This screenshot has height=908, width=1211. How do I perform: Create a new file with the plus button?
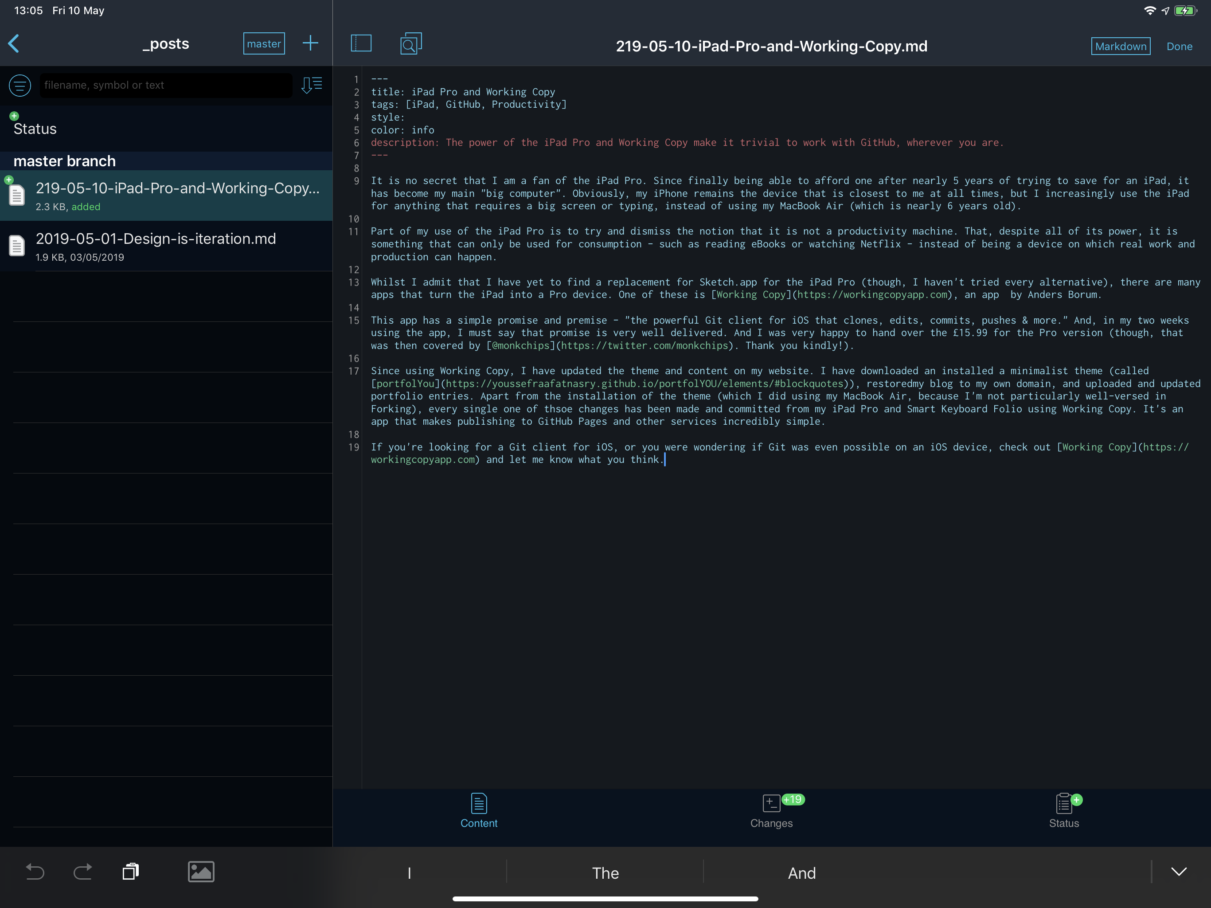310,43
